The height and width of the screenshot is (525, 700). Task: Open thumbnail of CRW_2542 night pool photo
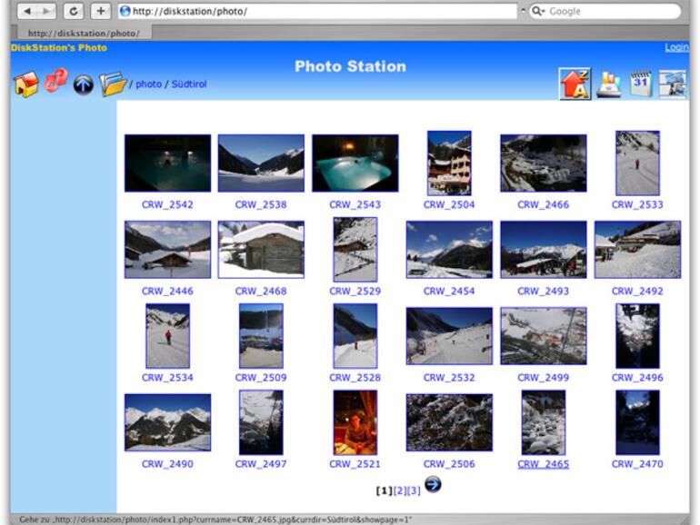tap(168, 163)
